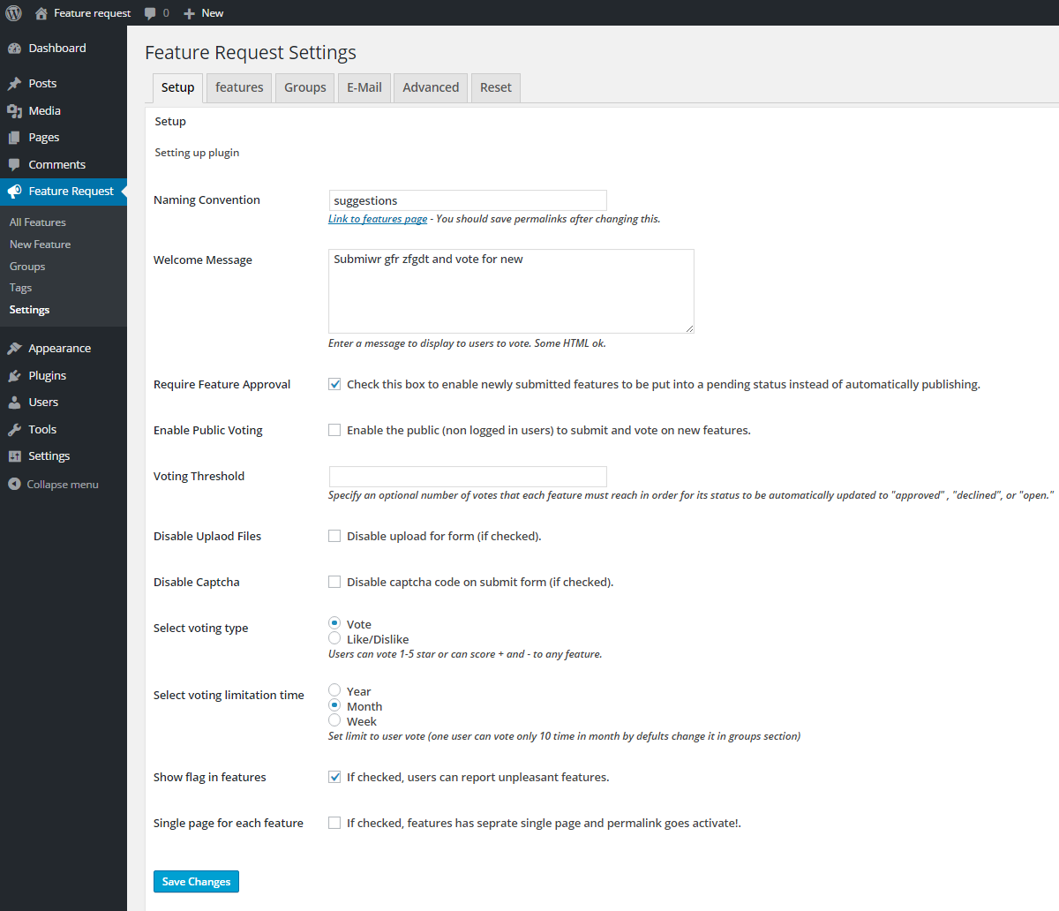Check the Disable Captcha checkbox

point(334,582)
